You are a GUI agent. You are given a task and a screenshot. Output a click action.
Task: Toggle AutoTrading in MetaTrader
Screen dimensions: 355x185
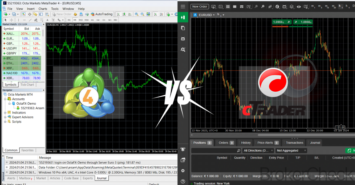click(101, 14)
